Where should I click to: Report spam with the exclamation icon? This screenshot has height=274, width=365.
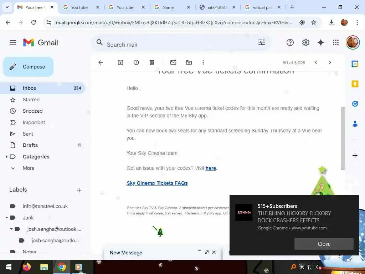coord(136,62)
